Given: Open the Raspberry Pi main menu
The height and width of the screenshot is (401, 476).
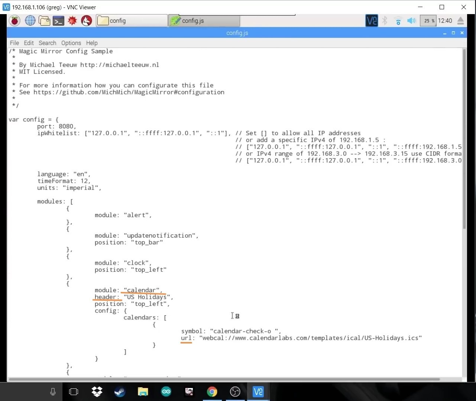Looking at the screenshot, I should [15, 21].
